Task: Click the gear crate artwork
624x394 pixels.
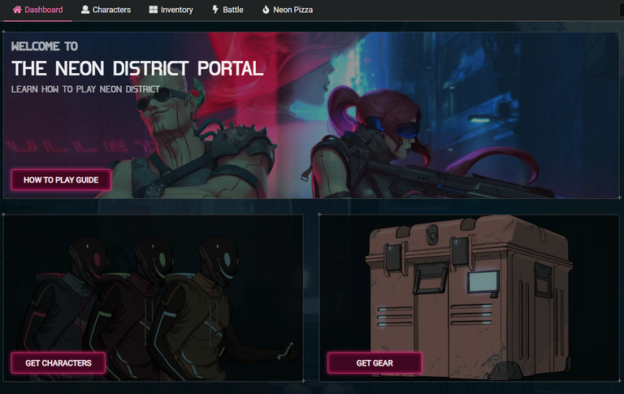Action: (x=469, y=298)
